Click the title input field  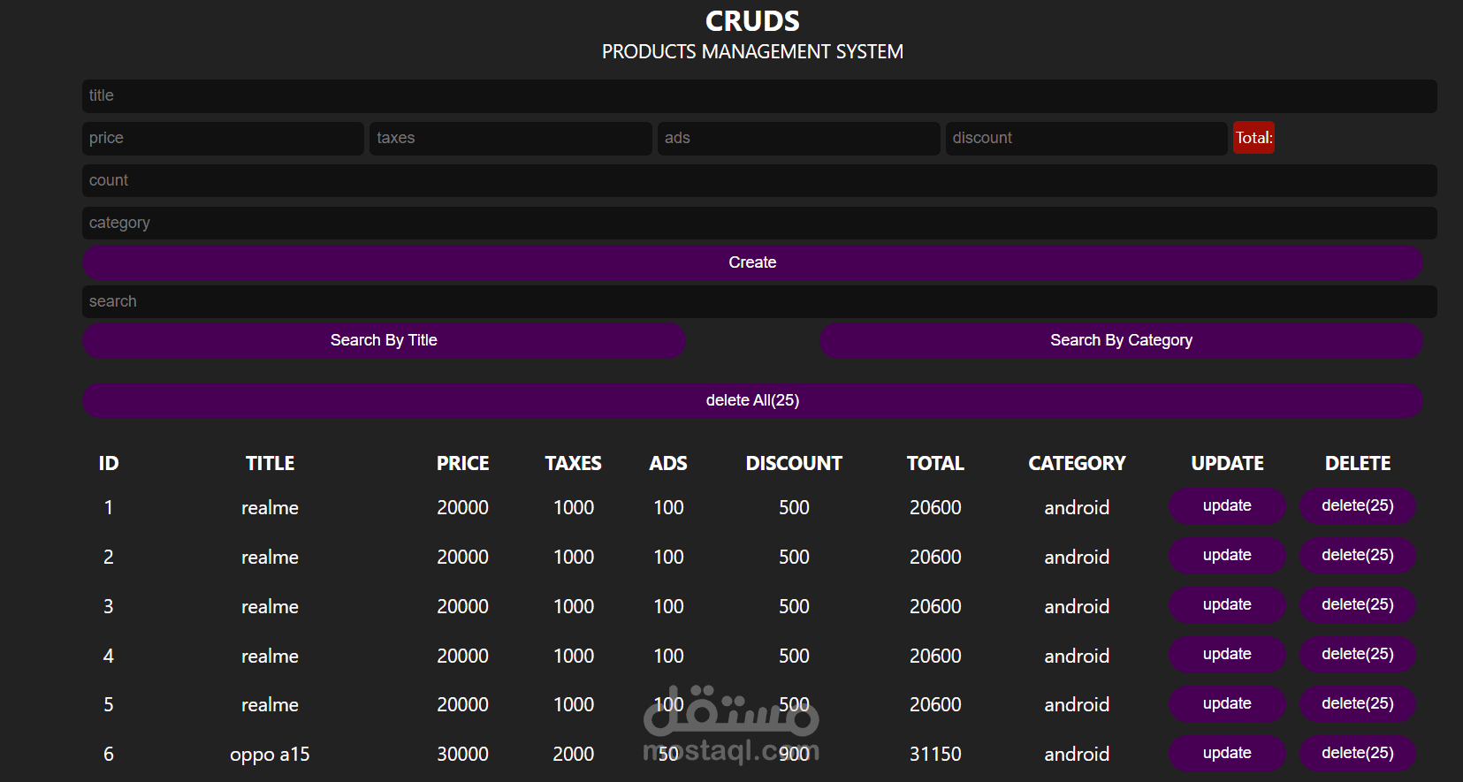[x=759, y=95]
